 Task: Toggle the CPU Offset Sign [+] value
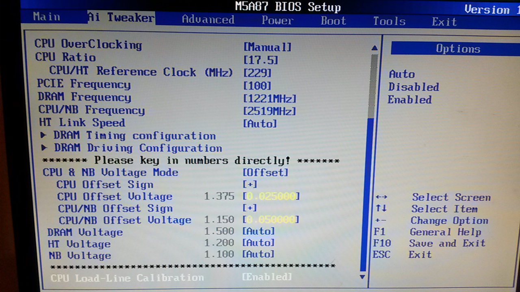pos(250,184)
